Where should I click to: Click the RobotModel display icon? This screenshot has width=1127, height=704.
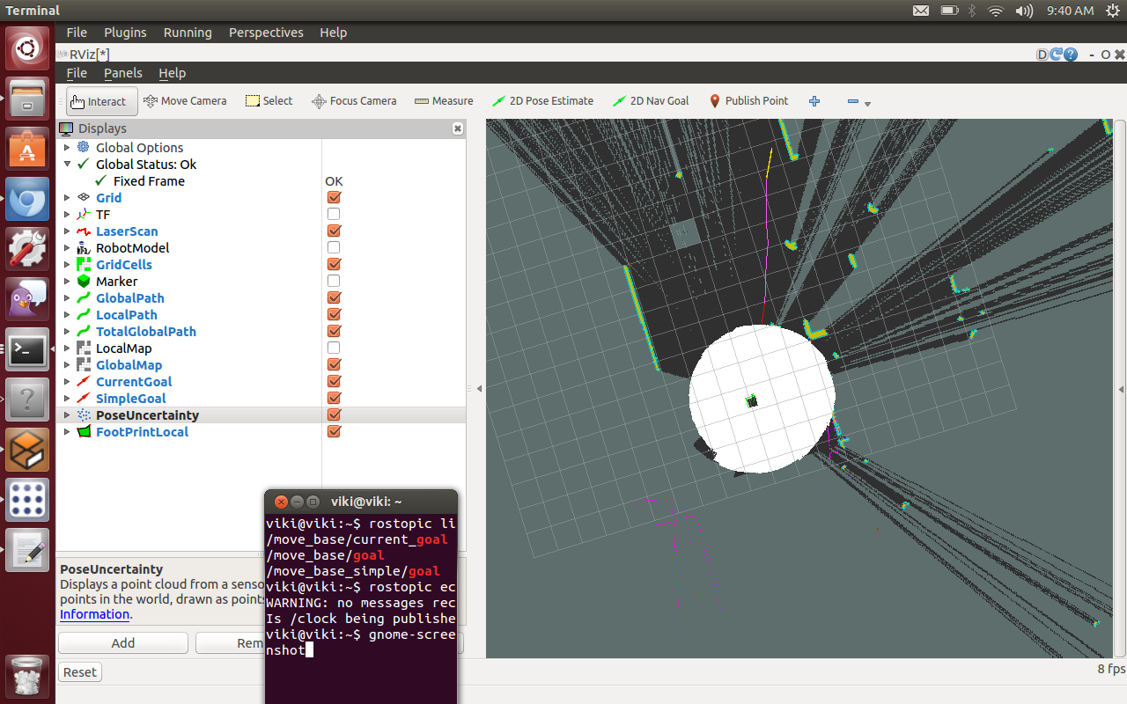click(x=84, y=247)
